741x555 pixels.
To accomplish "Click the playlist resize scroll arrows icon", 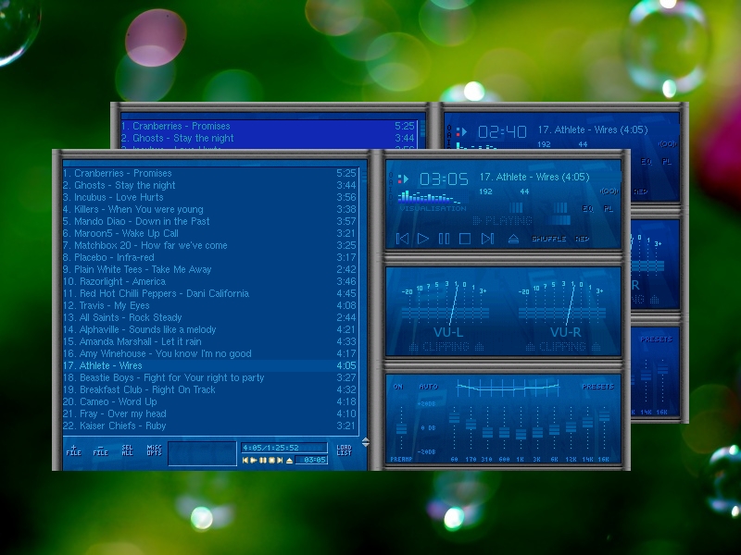I will point(365,442).
